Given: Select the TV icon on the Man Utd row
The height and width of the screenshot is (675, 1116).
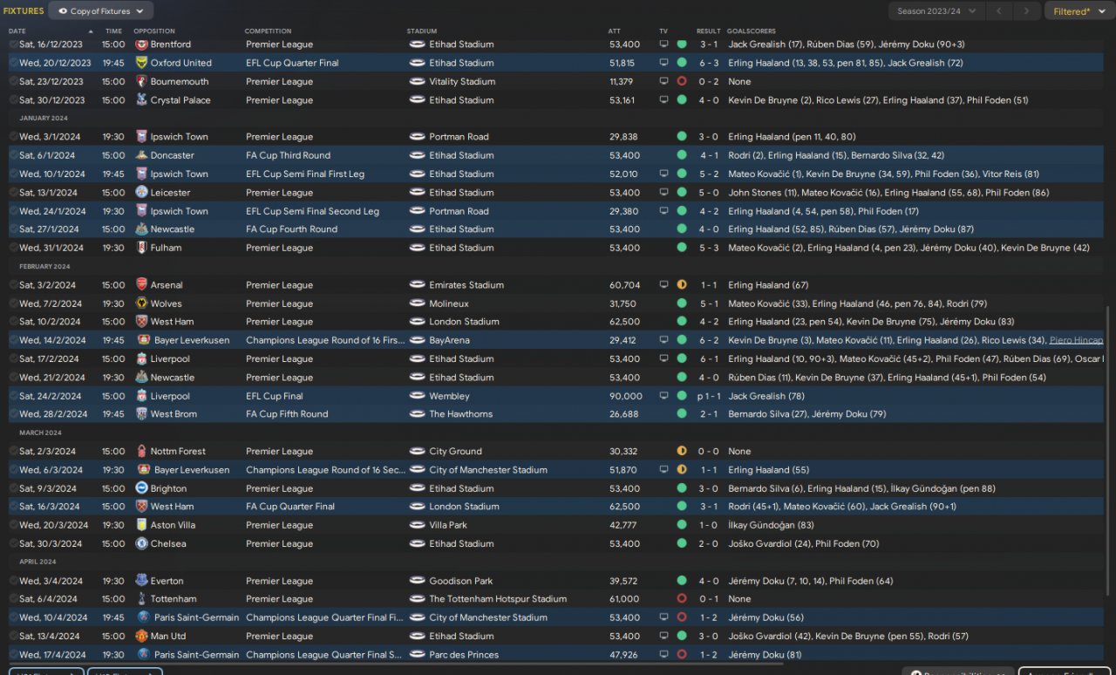Looking at the screenshot, I should [x=664, y=636].
